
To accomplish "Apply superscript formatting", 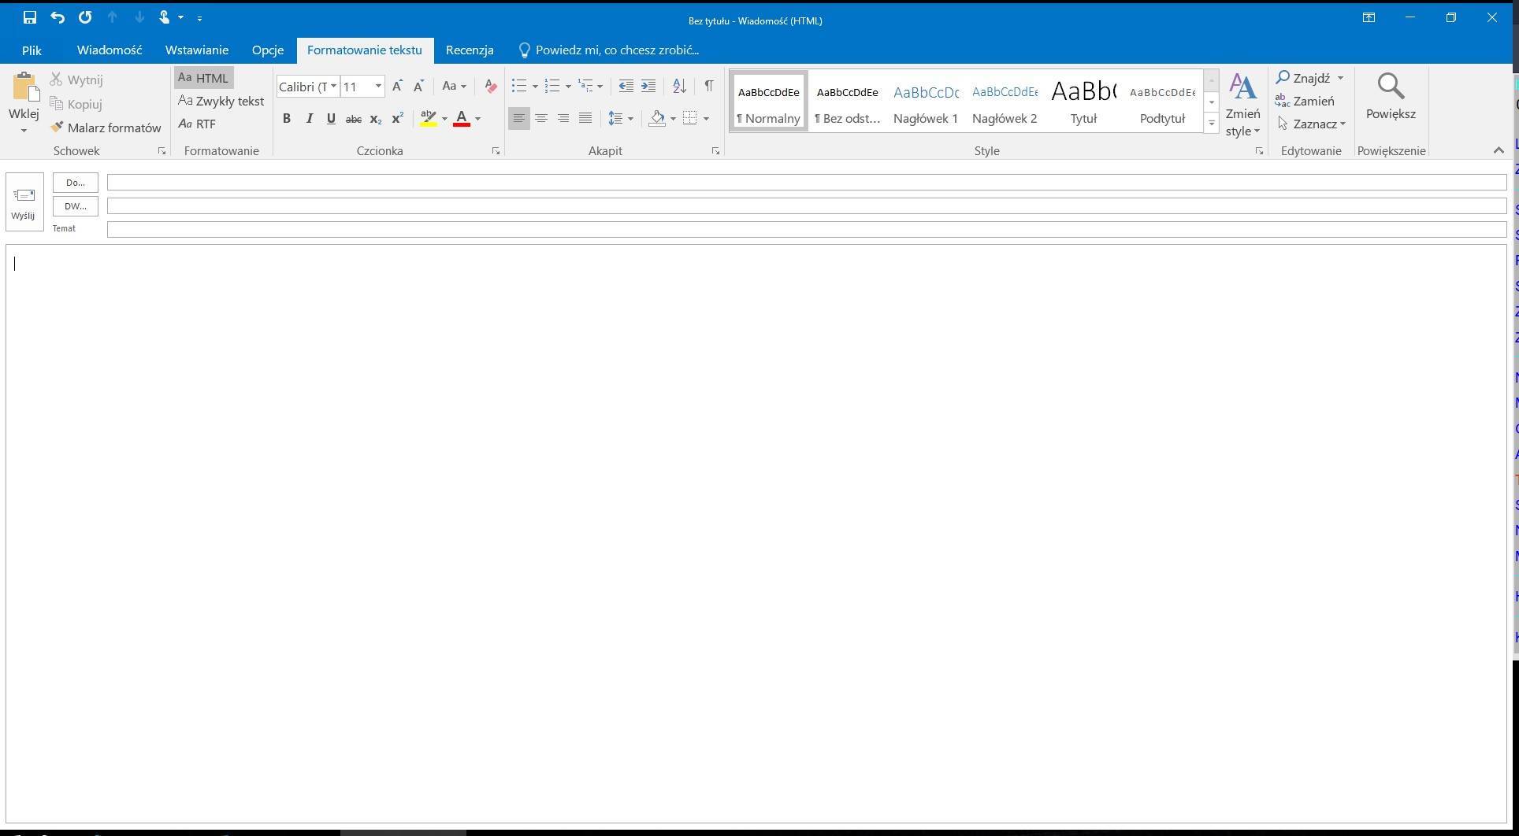I will click(398, 119).
